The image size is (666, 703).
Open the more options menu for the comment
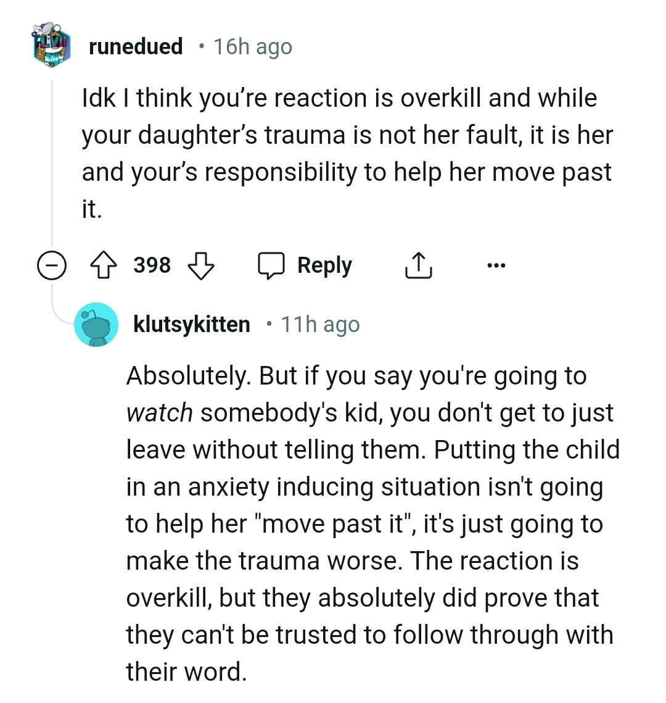click(x=496, y=265)
